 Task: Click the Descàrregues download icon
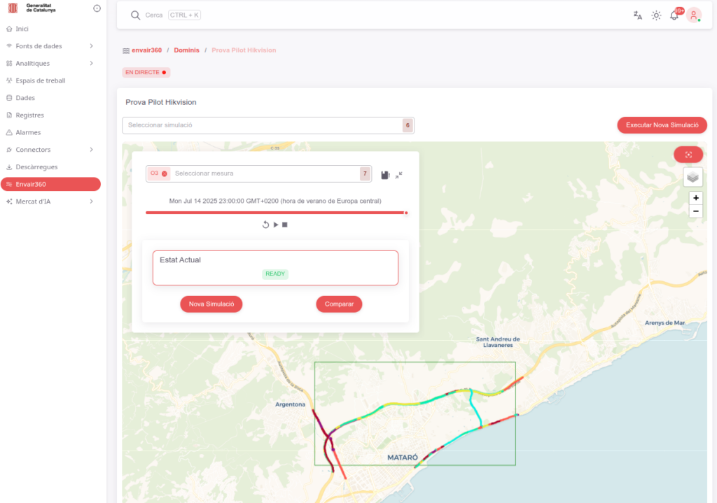[x=9, y=167]
